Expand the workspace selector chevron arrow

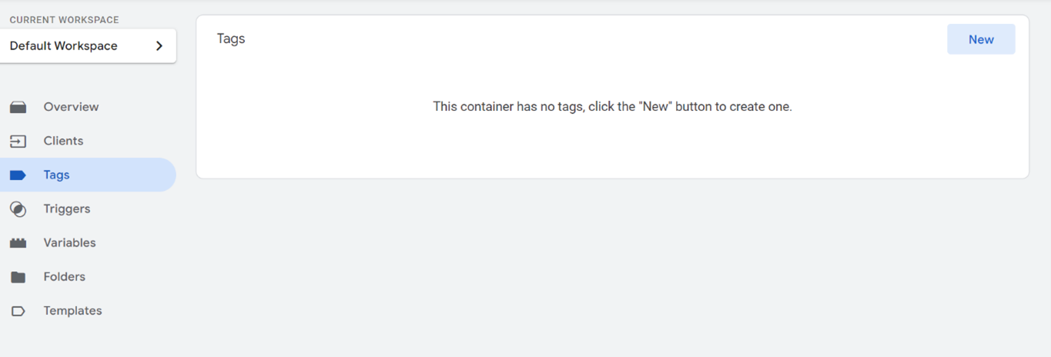(x=159, y=46)
